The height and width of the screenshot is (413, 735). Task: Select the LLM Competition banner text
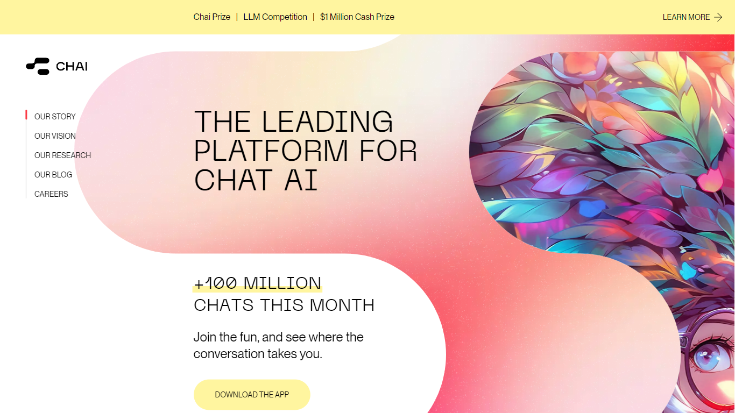275,17
